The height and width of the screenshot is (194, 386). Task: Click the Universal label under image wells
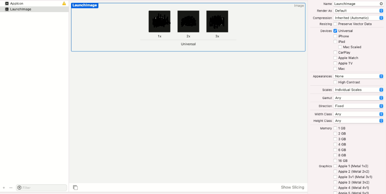point(188,44)
